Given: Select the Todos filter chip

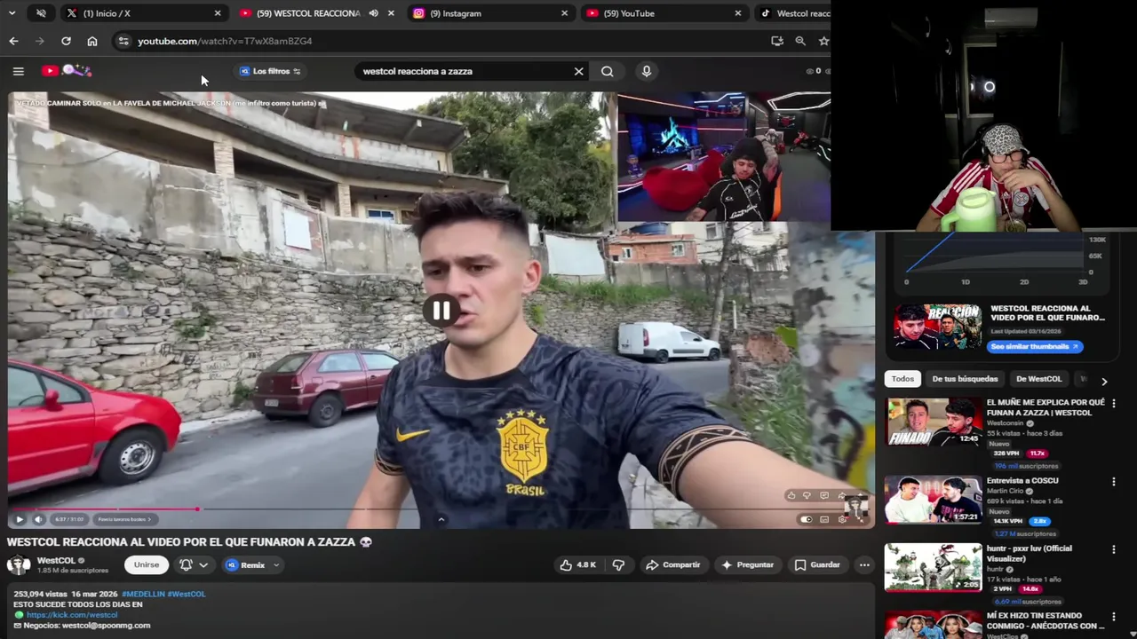Looking at the screenshot, I should [902, 379].
